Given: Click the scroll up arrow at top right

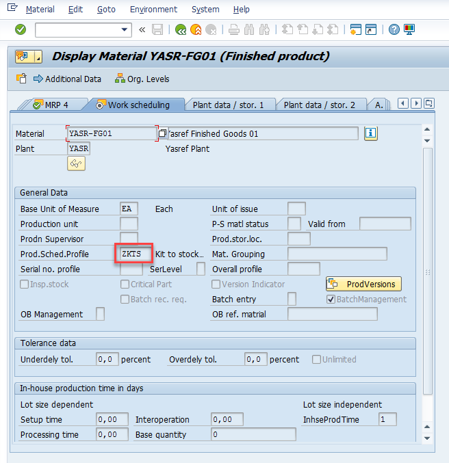Looking at the screenshot, I should pos(427,129).
